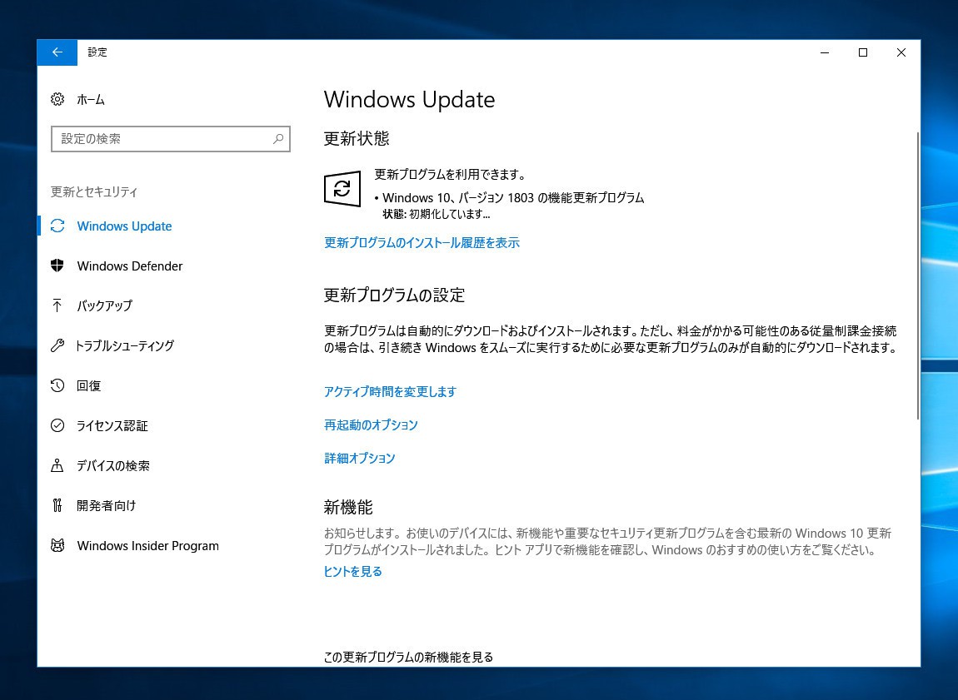Click the troubleshooting wrench icon

tap(57, 345)
